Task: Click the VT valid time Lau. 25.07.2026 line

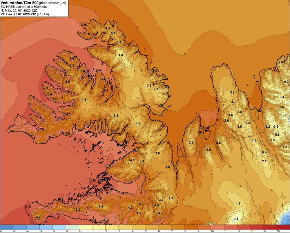Action: (x=25, y=14)
